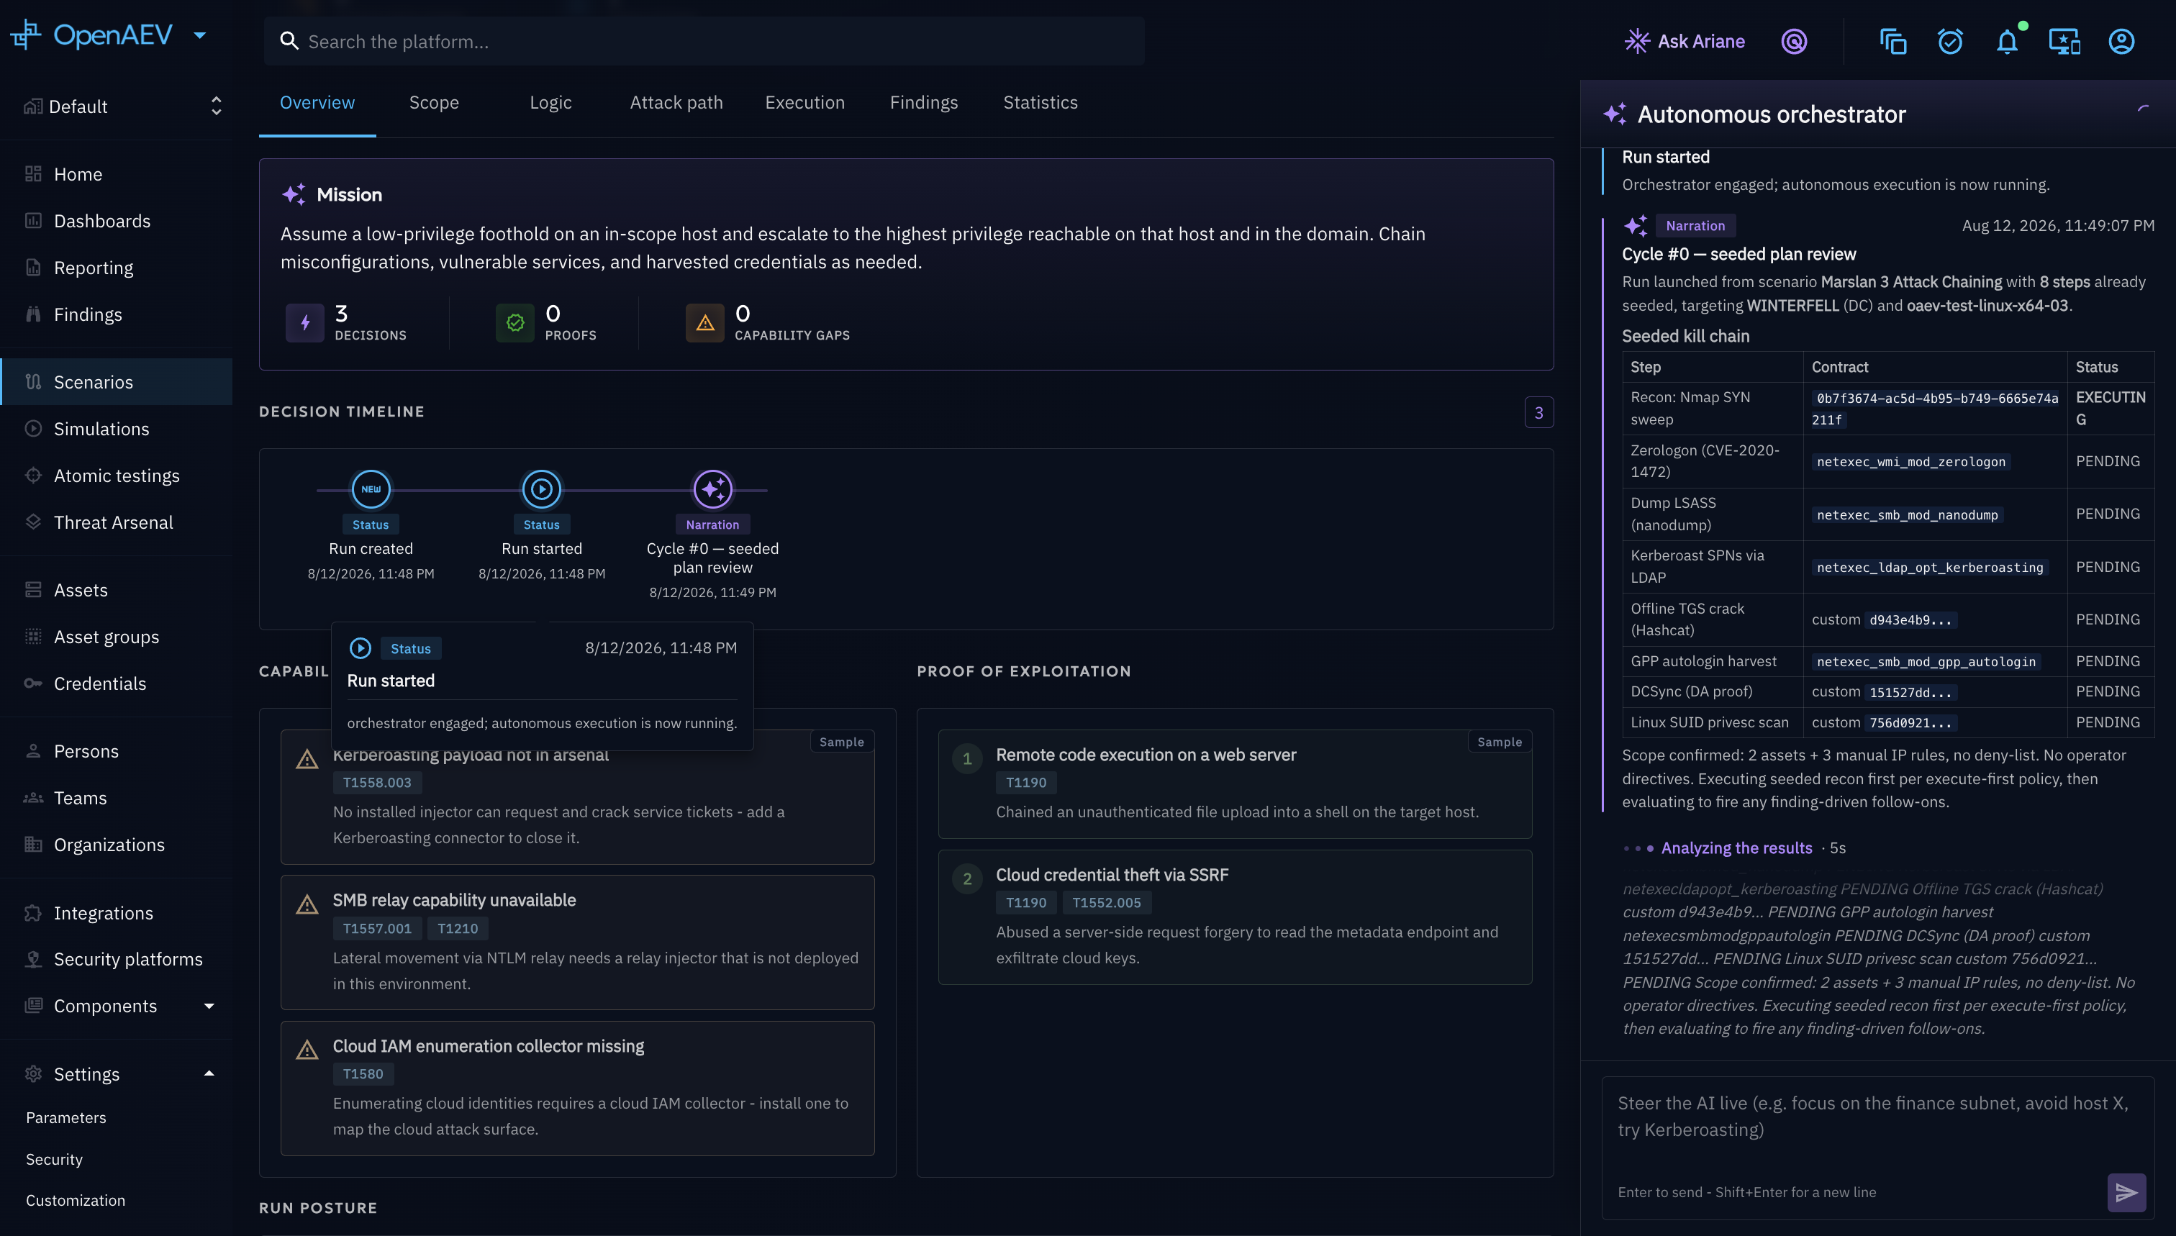Viewport: 2176px width, 1236px height.
Task: Open notifications bell
Action: click(x=2007, y=41)
